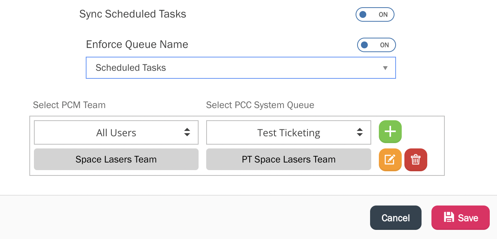Delete the Space Lasers Team mapping
The width and height of the screenshot is (497, 239).
click(415, 160)
